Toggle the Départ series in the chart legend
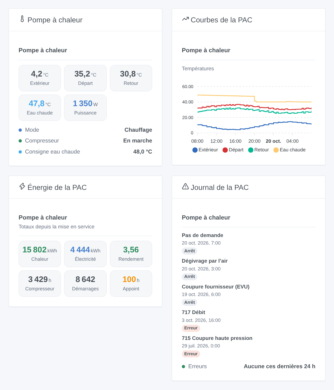The height and width of the screenshot is (390, 334). (233, 150)
